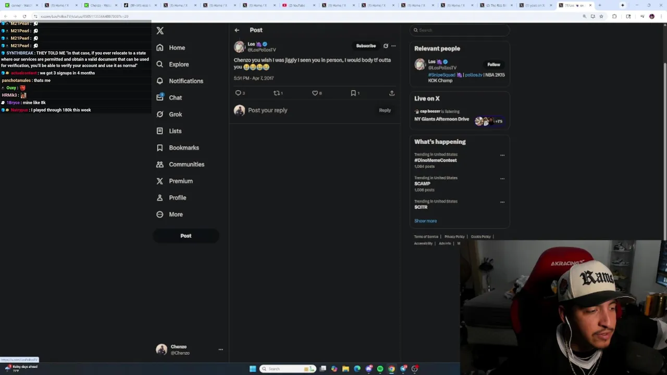Click the post timestamp 5:51 PM Apr 7, 2017
Viewport: 667px width, 375px height.
coord(254,78)
